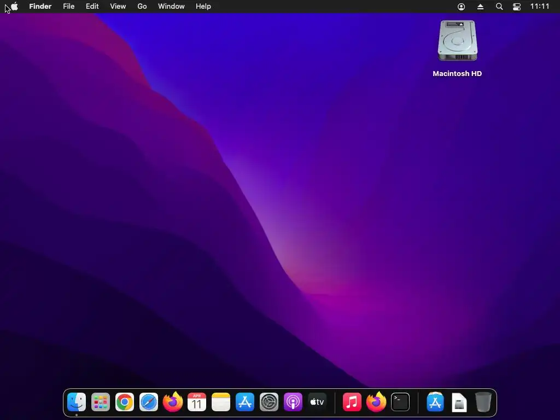The width and height of the screenshot is (560, 420).
Task: Launch Safari from the Dock
Action: pyautogui.click(x=149, y=402)
